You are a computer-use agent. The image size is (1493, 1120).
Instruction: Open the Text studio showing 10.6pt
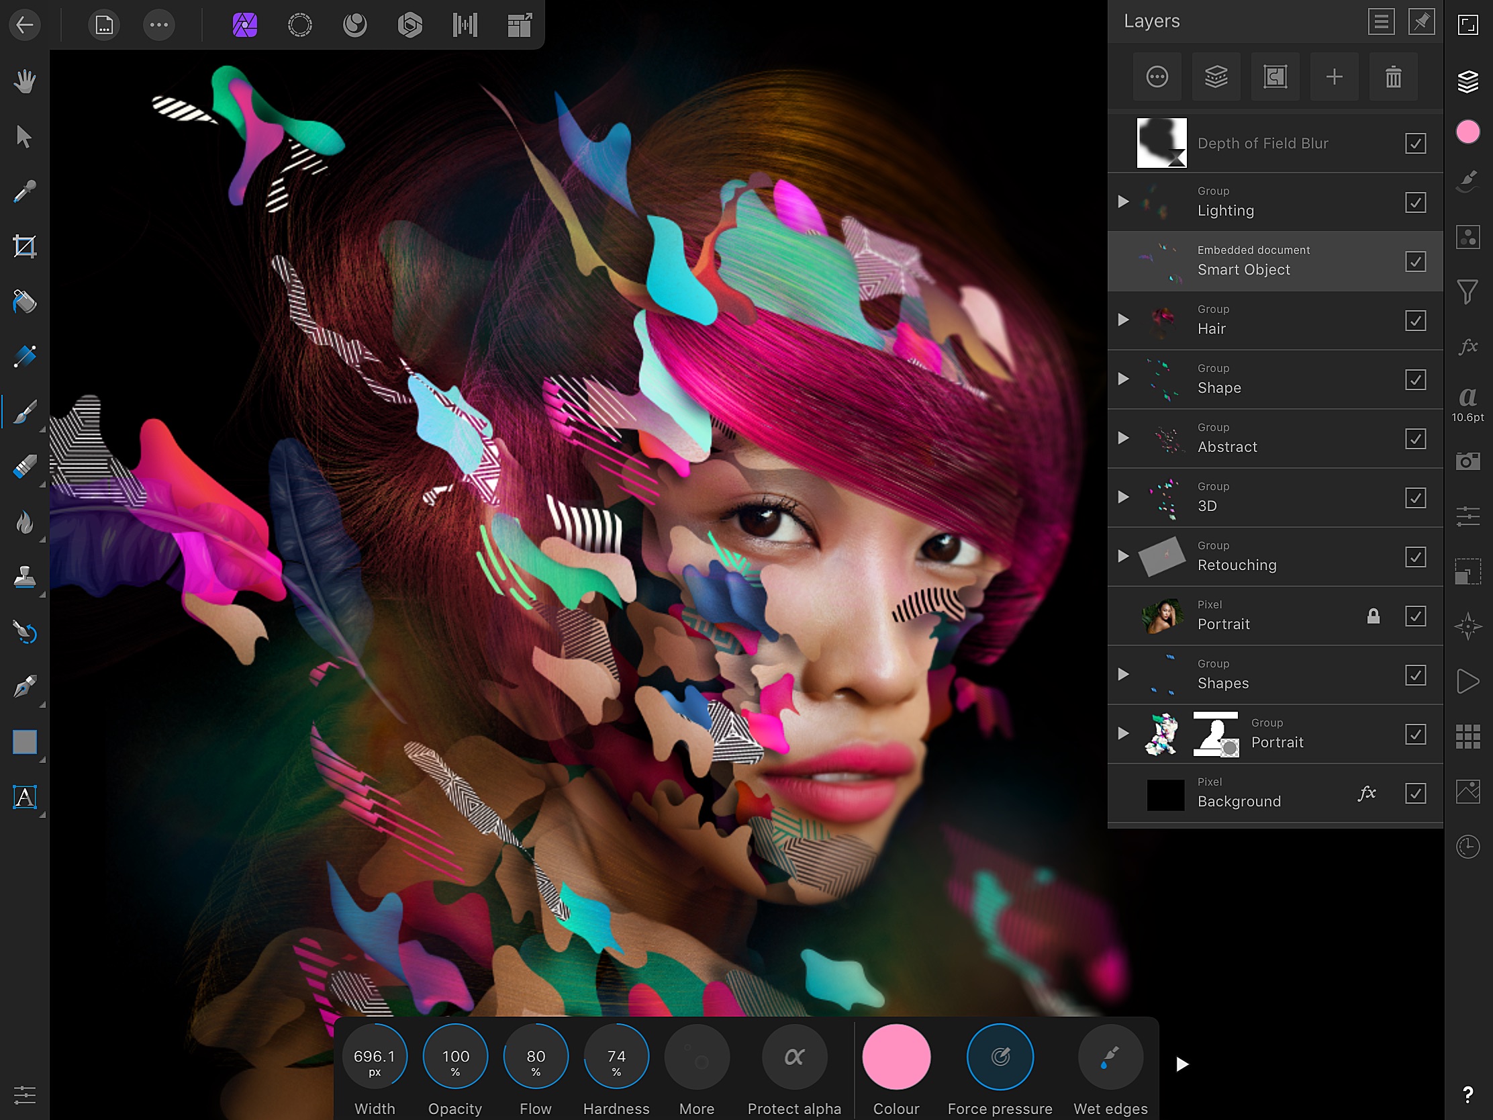(x=1468, y=404)
